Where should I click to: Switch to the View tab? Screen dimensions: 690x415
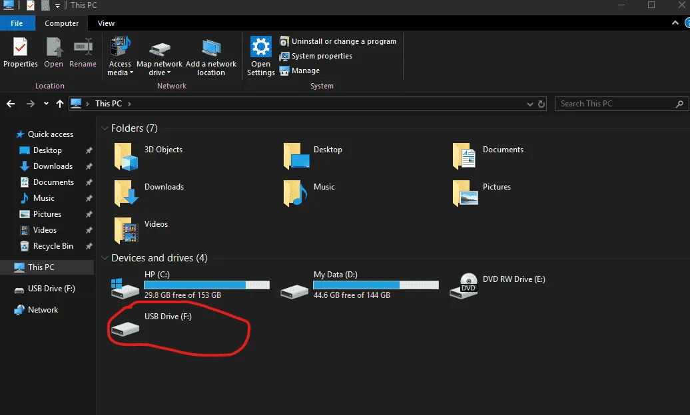point(106,23)
